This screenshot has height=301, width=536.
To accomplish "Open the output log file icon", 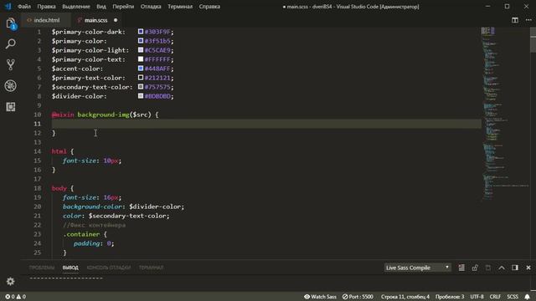I will 488,268.
